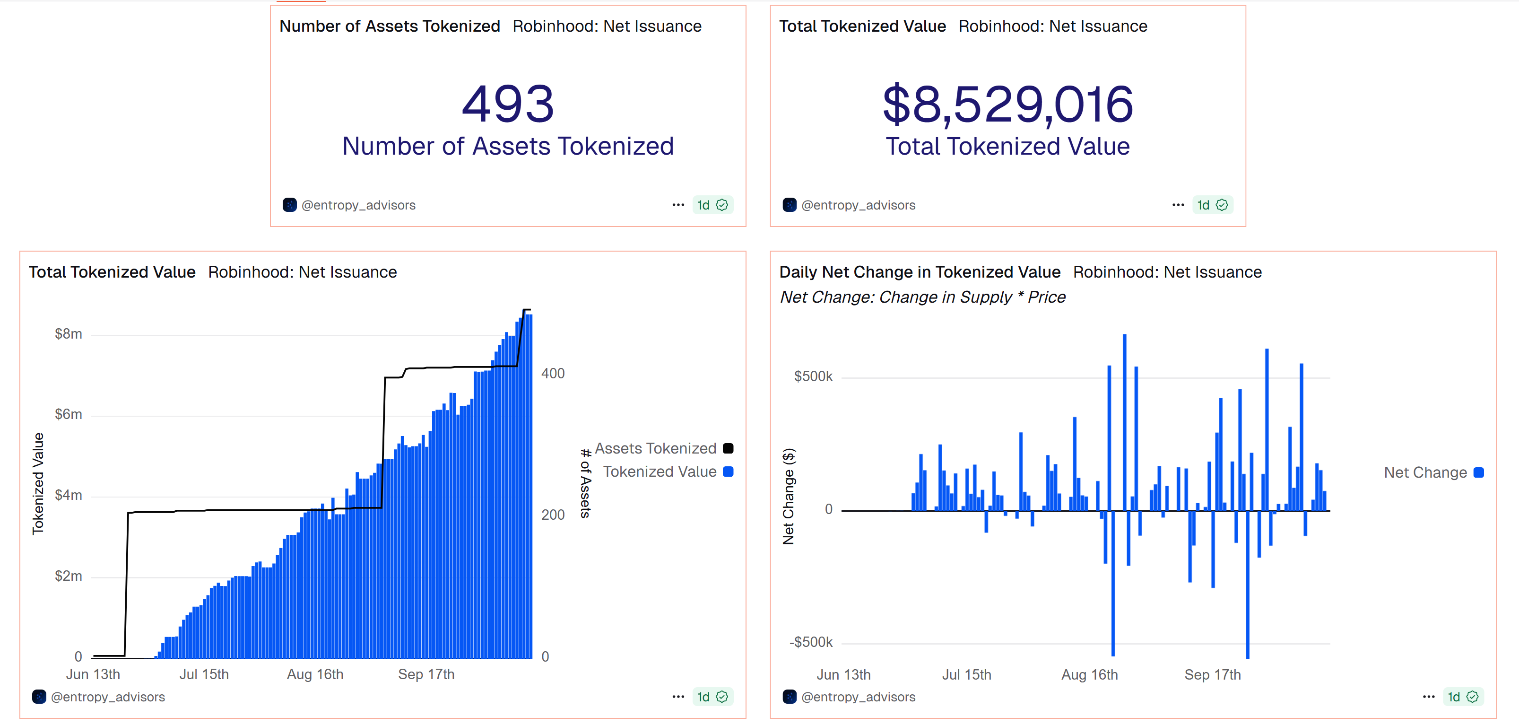Open the 1d refresh interval selector on the 493 card
Image resolution: width=1519 pixels, height=725 pixels.
(703, 205)
